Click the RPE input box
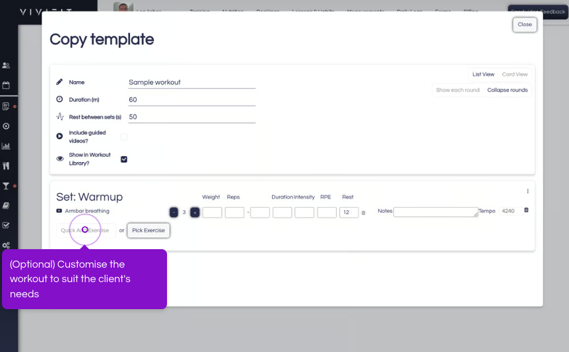The width and height of the screenshot is (569, 352). click(327, 212)
